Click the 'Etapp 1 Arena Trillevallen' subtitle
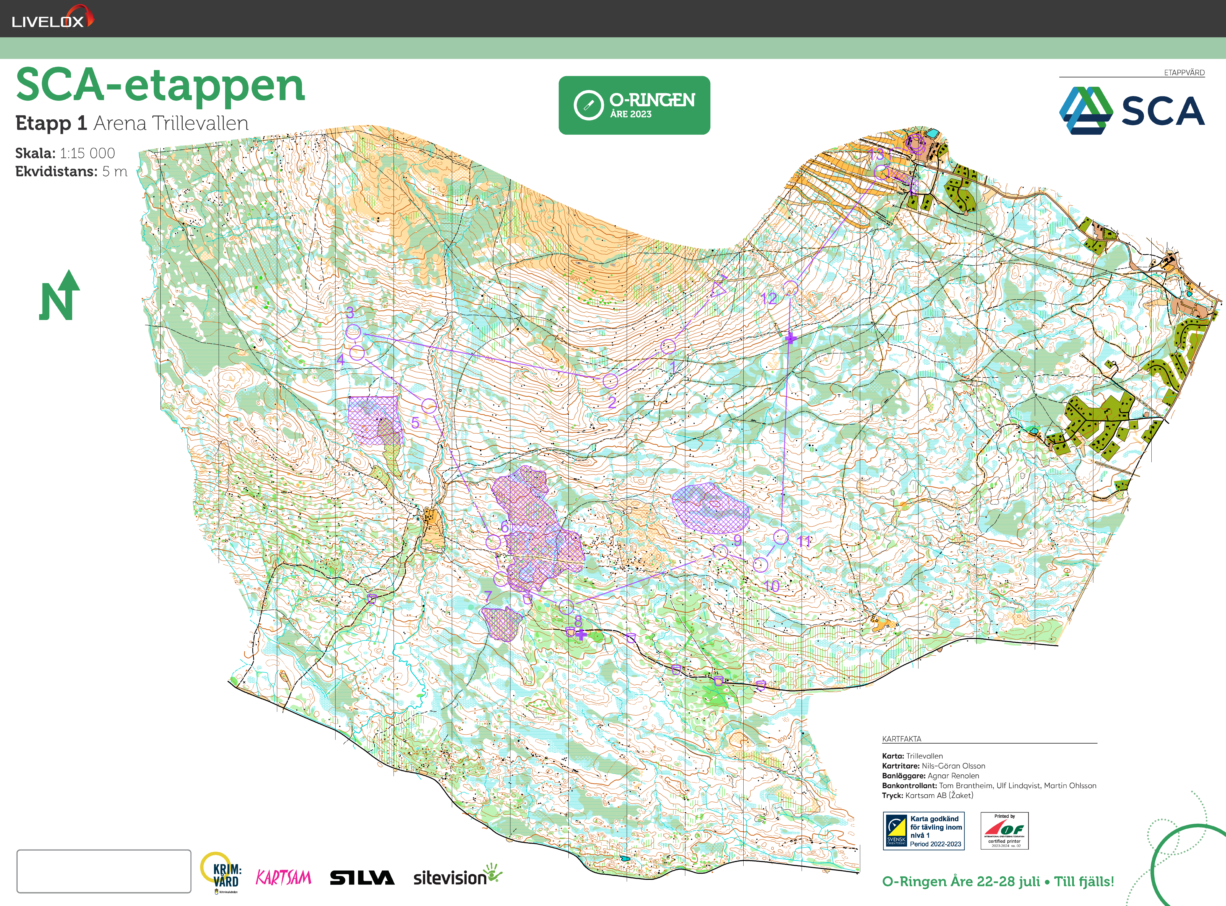This screenshot has height=906, width=1226. [x=132, y=123]
